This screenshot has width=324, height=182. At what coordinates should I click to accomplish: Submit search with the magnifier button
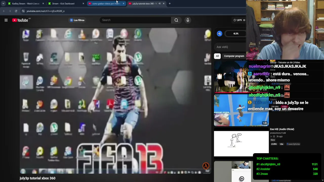tap(176, 20)
